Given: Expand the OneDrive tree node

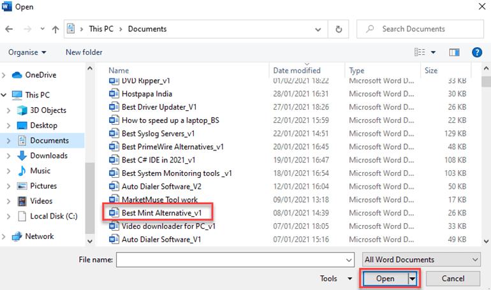Looking at the screenshot, I should tap(4, 75).
